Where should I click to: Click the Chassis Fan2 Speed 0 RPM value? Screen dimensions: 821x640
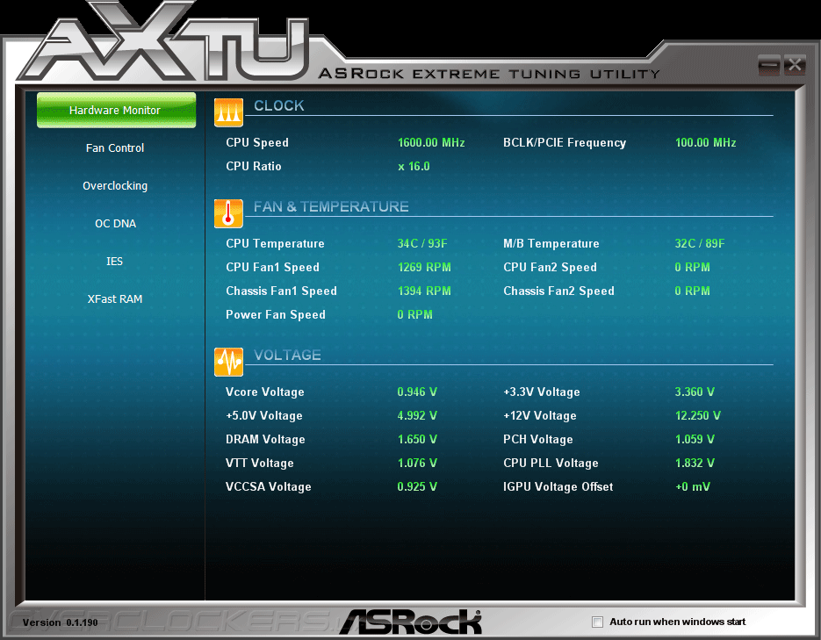tap(692, 291)
